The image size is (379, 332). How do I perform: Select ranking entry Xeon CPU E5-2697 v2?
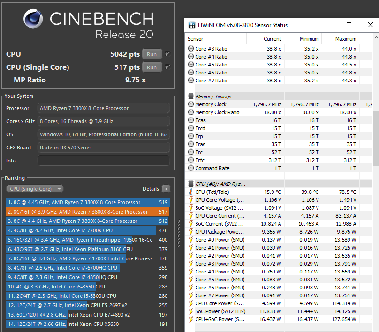click(x=88, y=305)
